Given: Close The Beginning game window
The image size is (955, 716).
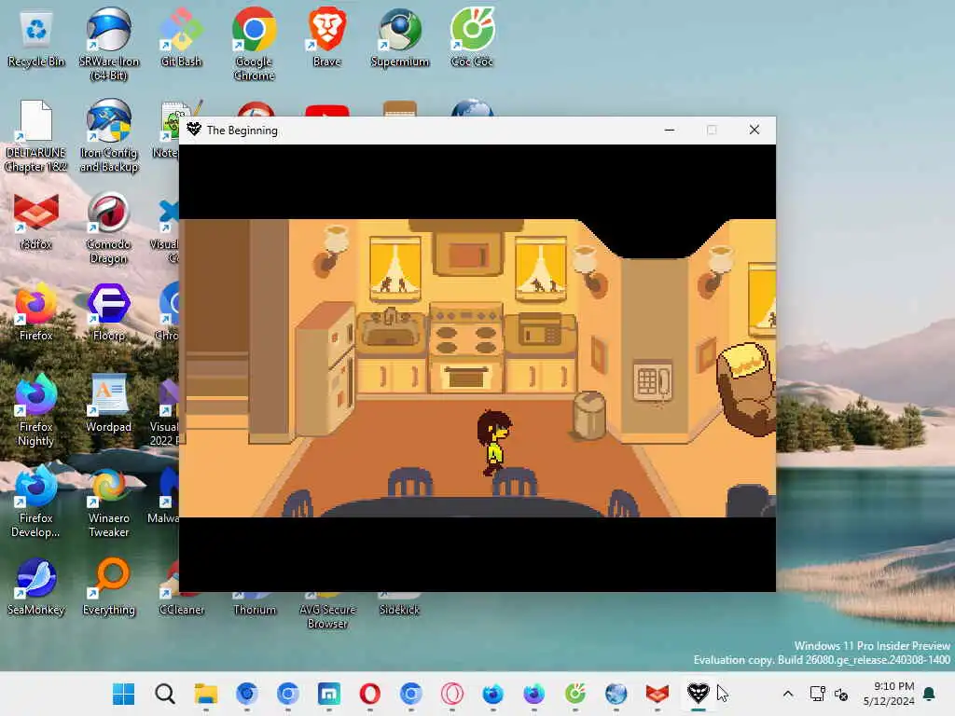Looking at the screenshot, I should [x=754, y=130].
